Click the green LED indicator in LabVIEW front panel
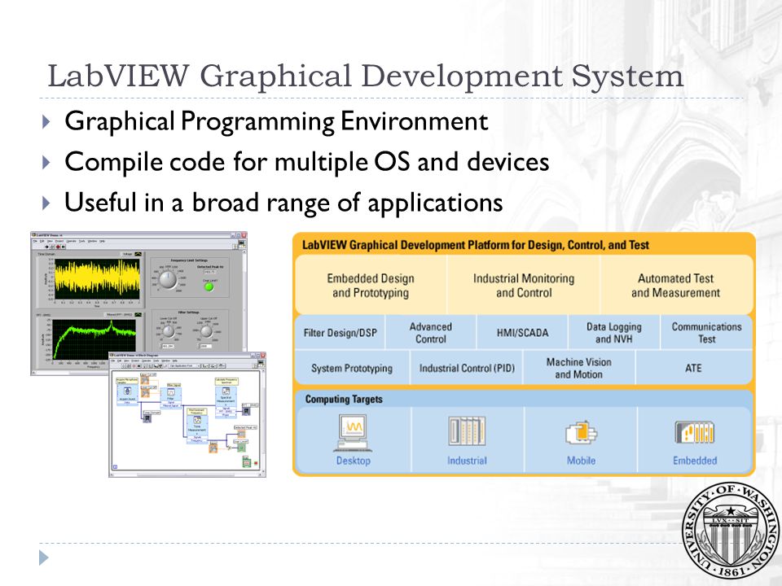Viewport: 782px width, 586px height. click(209, 286)
